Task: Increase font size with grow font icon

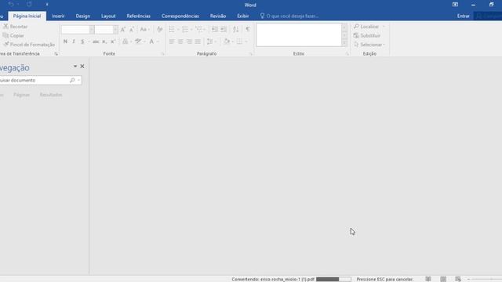Action: (123, 30)
